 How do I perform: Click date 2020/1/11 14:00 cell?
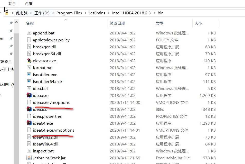pyautogui.click(x=125, y=102)
